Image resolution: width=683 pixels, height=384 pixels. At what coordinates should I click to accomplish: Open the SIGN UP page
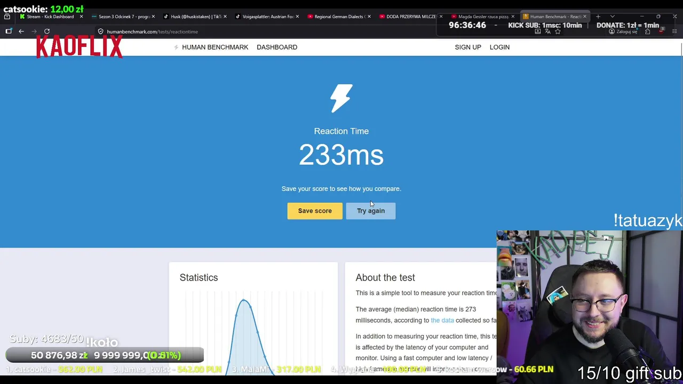[468, 47]
